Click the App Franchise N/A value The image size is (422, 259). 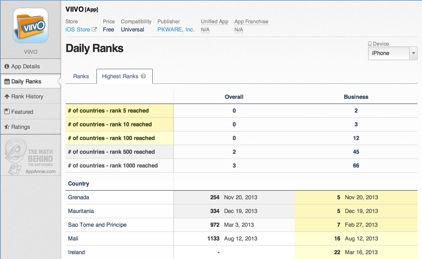pyautogui.click(x=239, y=30)
